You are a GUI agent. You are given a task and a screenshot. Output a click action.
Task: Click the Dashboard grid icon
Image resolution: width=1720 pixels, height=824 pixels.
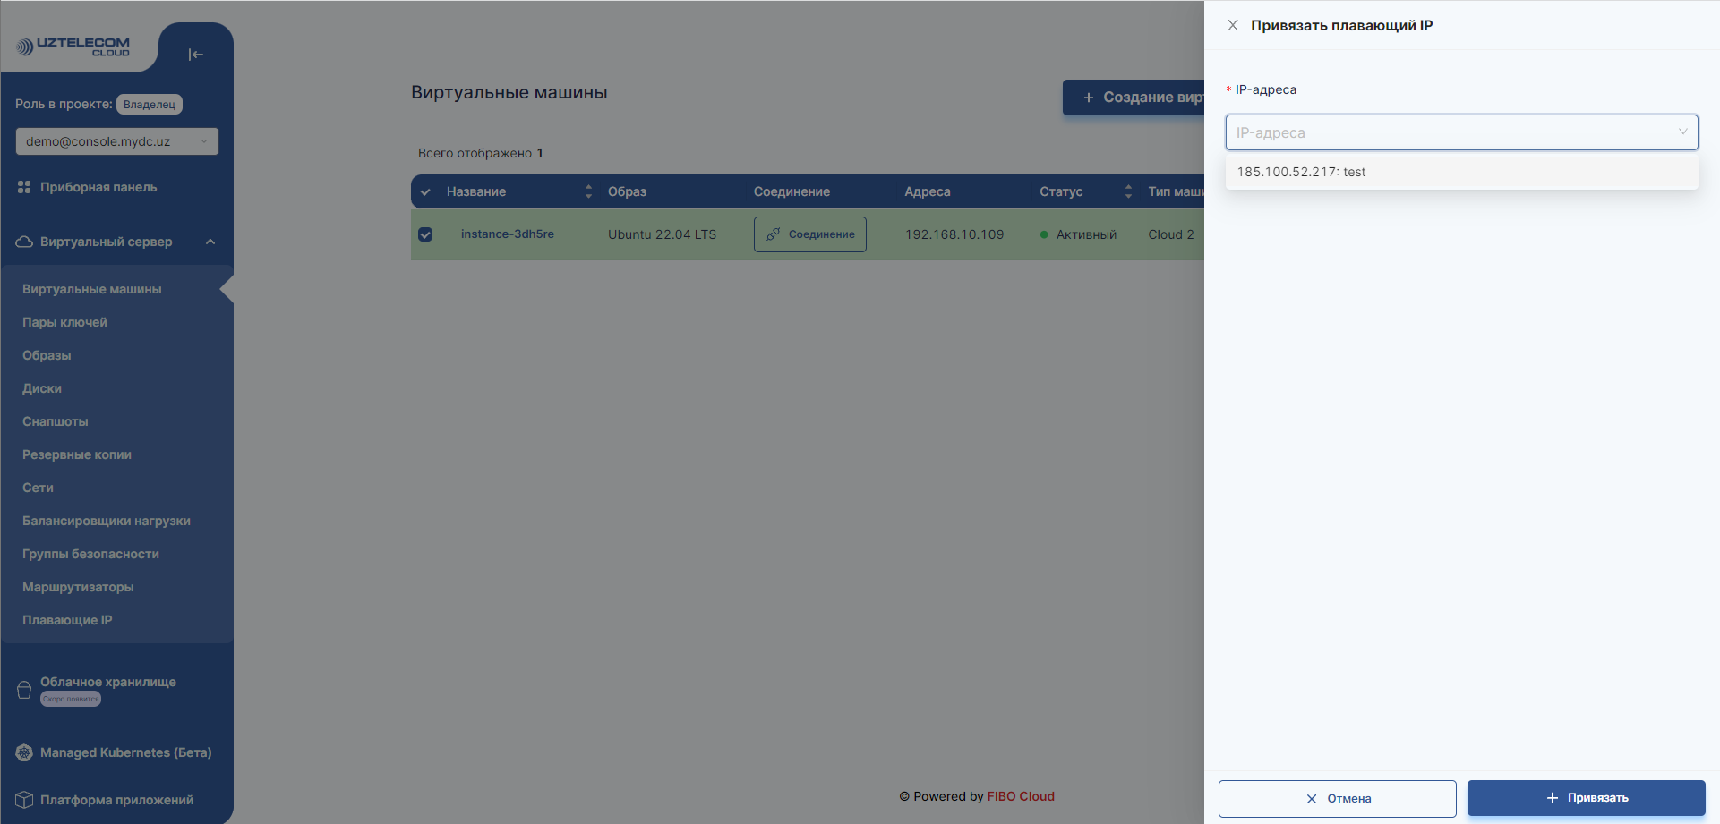coord(24,187)
